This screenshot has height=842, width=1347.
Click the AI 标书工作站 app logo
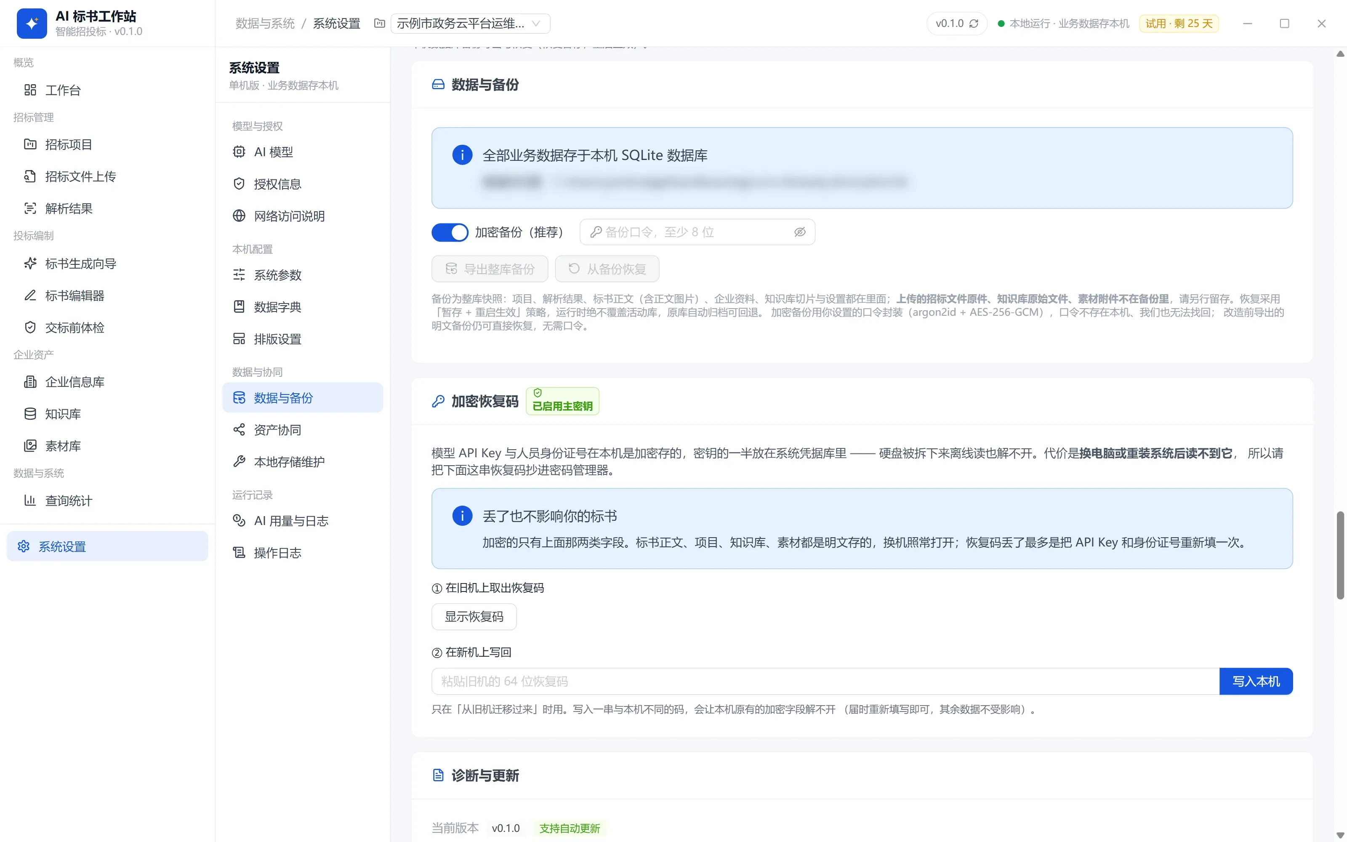pyautogui.click(x=32, y=24)
